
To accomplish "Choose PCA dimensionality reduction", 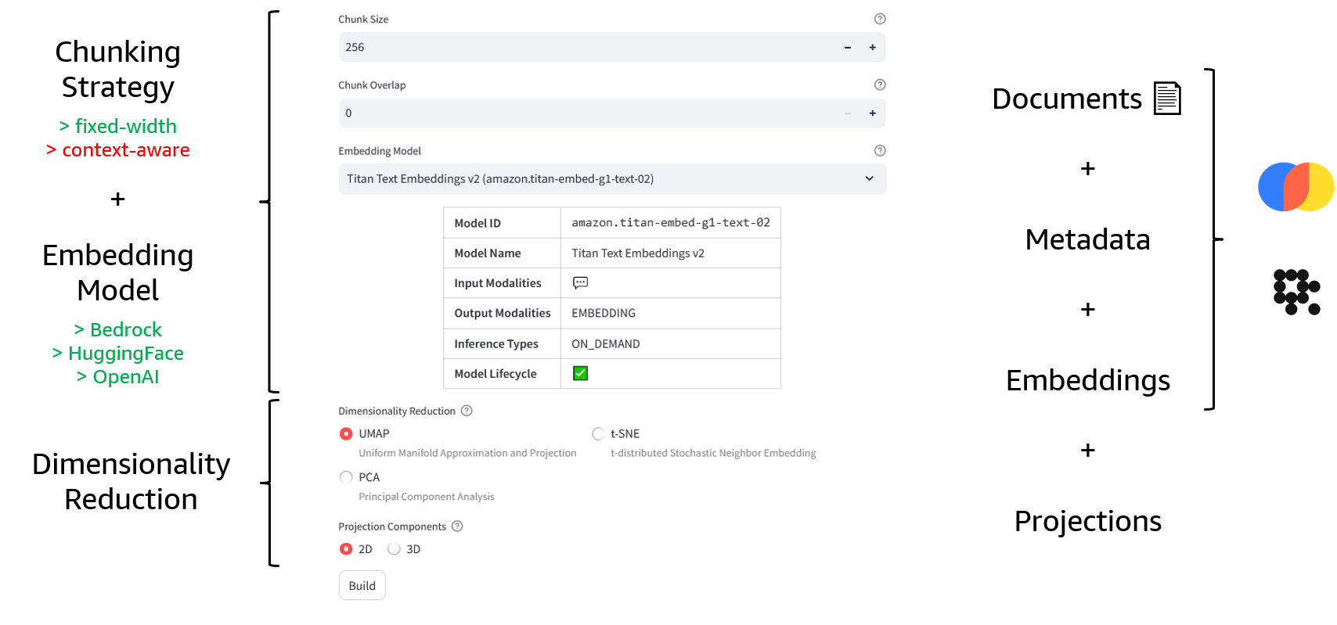I will click(346, 477).
